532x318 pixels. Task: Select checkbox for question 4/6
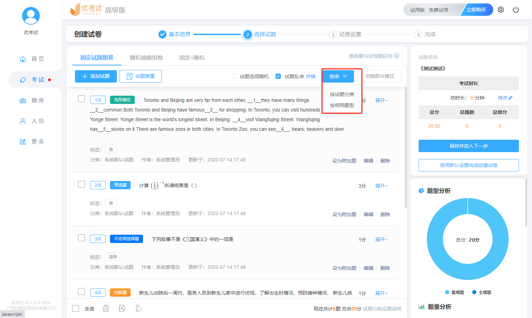81,291
